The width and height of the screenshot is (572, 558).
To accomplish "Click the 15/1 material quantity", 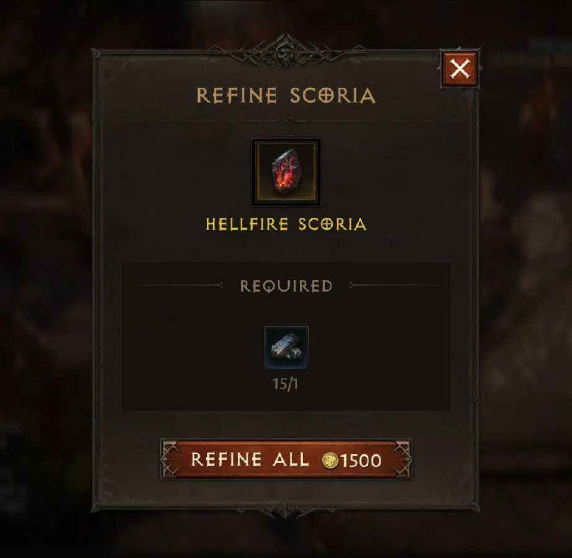I will tap(285, 384).
